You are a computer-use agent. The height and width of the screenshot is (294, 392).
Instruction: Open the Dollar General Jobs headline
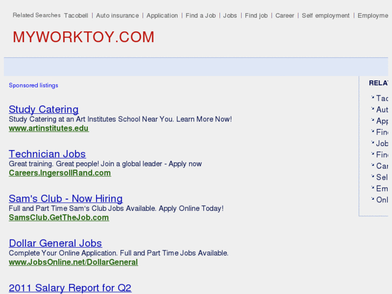click(56, 243)
